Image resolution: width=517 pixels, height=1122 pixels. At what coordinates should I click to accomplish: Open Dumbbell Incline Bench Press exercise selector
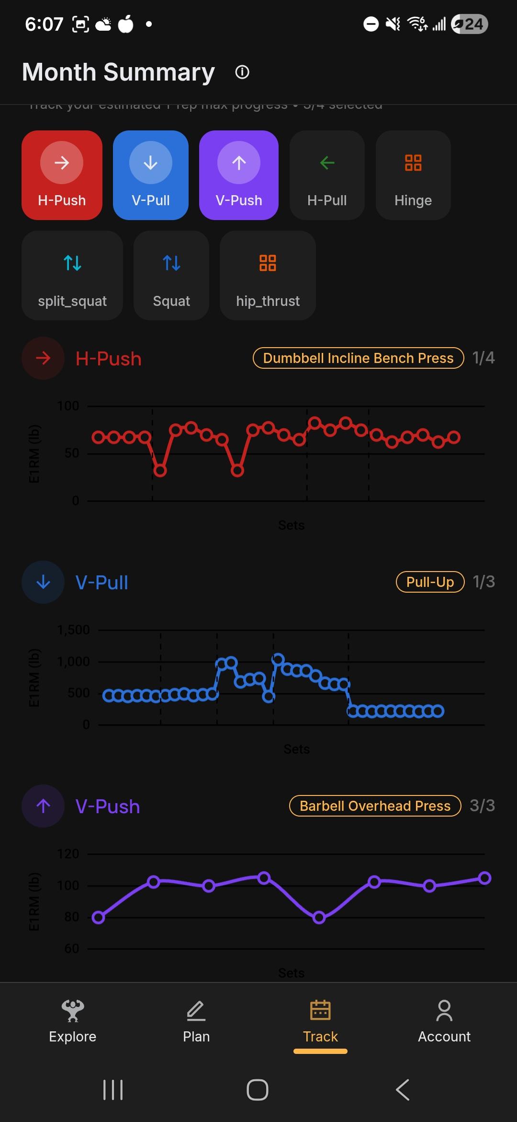click(358, 358)
